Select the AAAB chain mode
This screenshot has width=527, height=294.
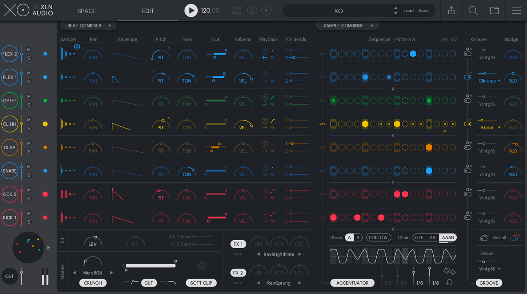tap(447, 237)
